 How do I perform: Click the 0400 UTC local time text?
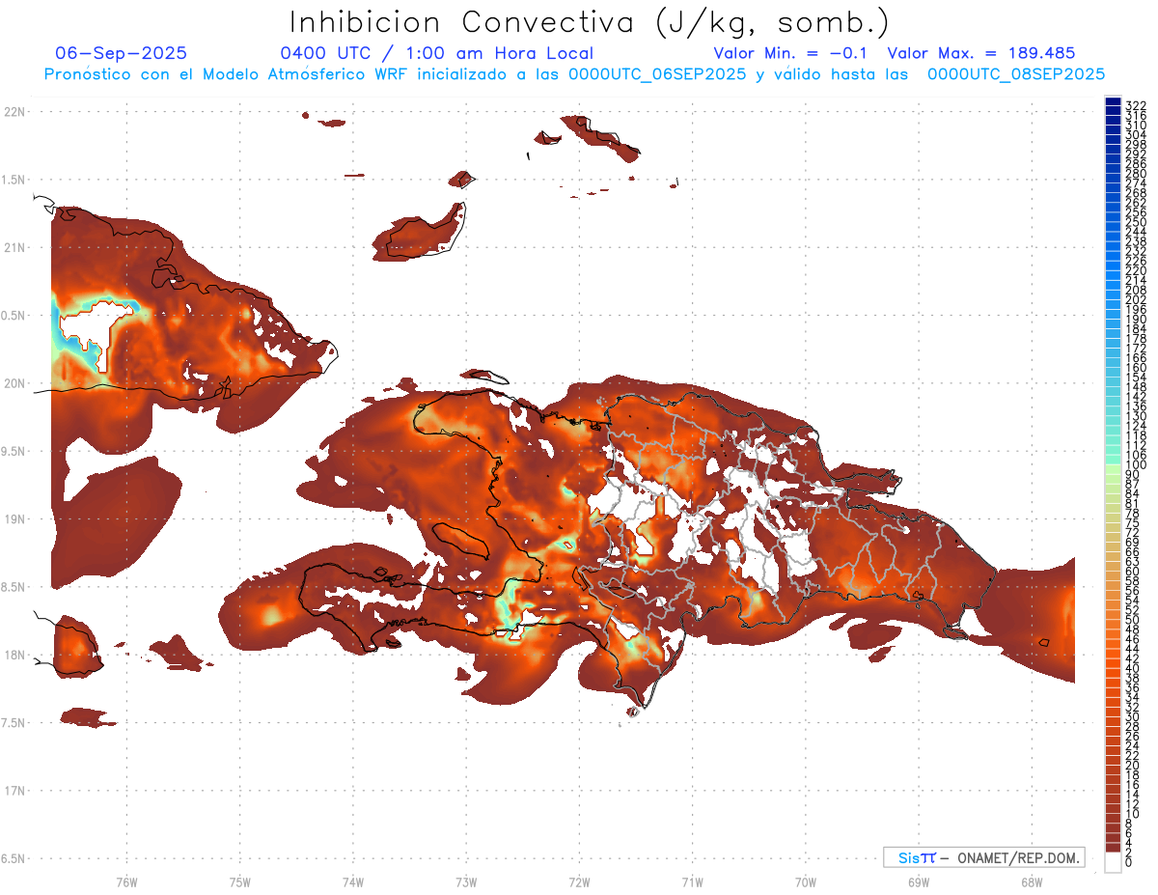436,53
